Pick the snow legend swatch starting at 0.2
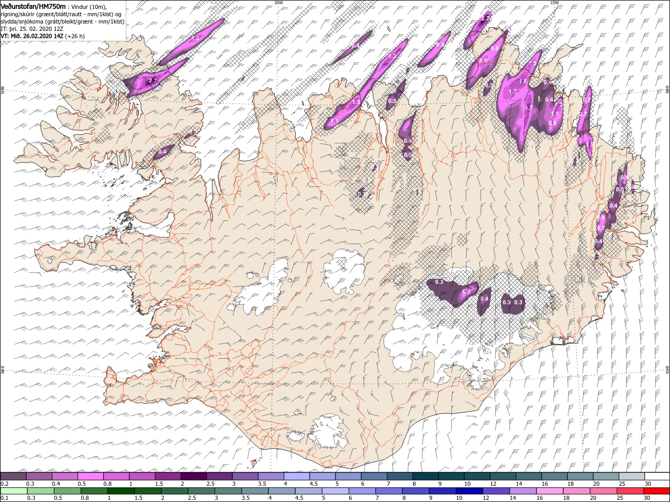The width and height of the screenshot is (670, 502). 13,476
